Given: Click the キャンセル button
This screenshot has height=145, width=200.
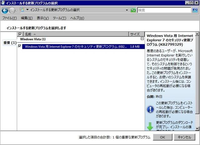Looking at the screenshot, I should pos(184,137).
